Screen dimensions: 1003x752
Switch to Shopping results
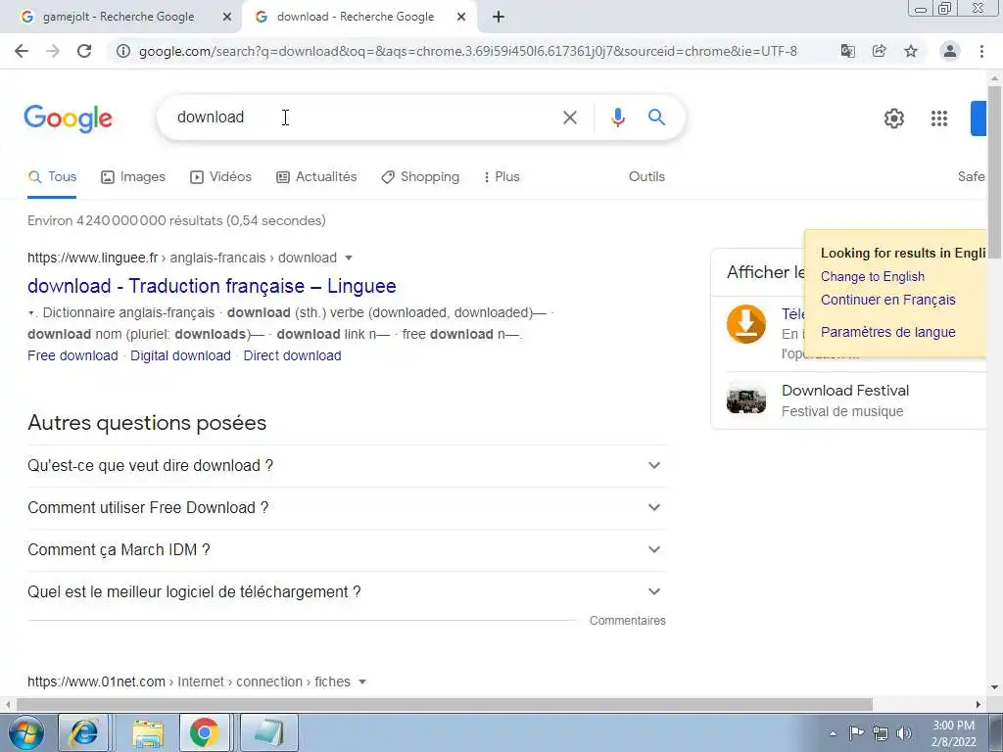420,177
